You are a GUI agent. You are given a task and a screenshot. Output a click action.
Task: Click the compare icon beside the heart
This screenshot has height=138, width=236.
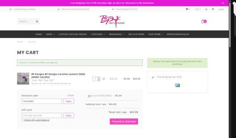coord(206,9)
